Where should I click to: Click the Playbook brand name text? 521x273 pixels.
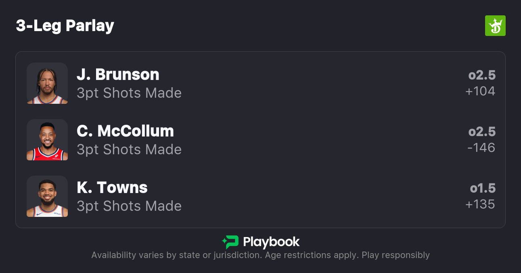point(271,242)
